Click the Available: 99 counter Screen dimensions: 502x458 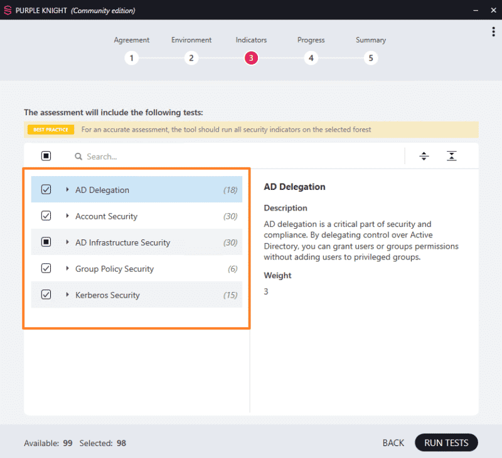[48, 443]
